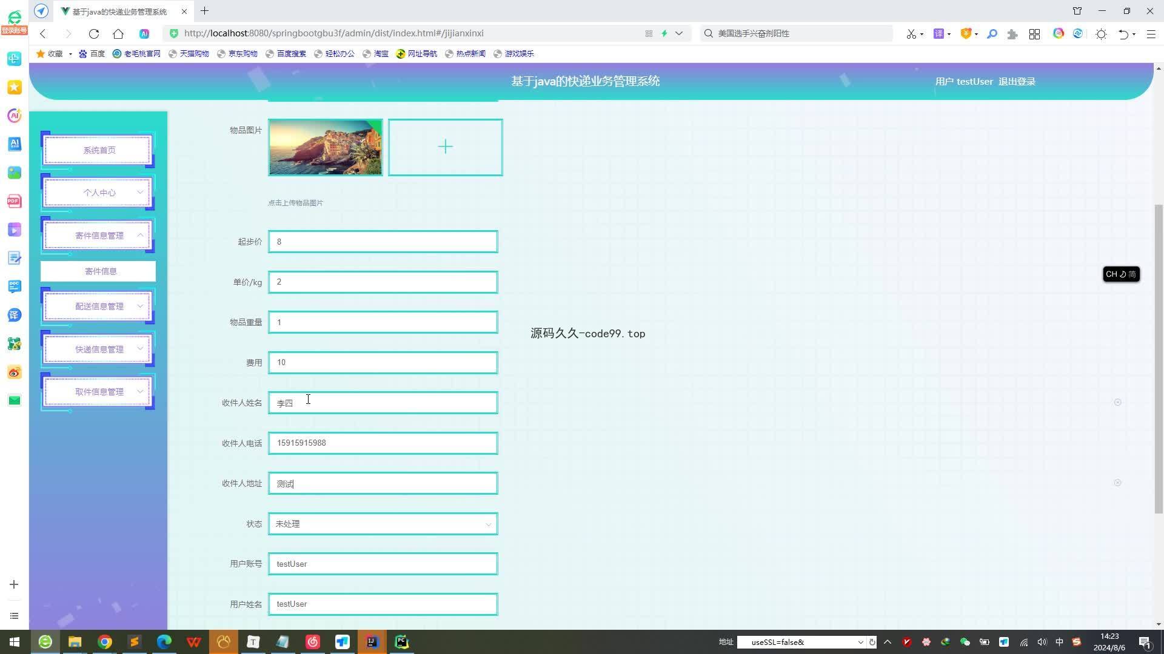
Task: Click the lightning speed mode icon
Action: [664, 33]
